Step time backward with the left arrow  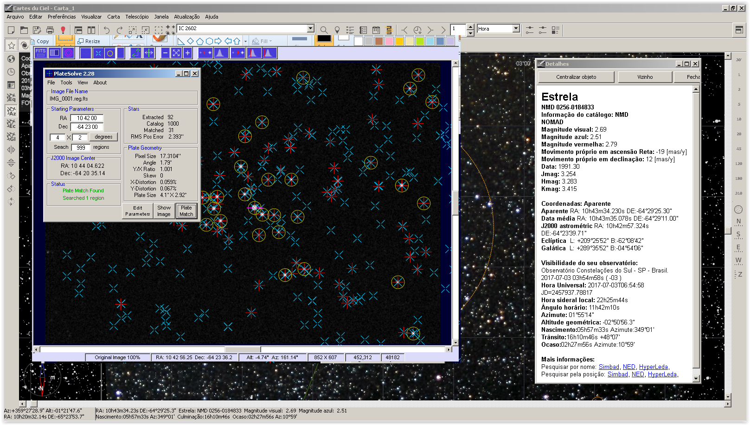click(x=404, y=30)
